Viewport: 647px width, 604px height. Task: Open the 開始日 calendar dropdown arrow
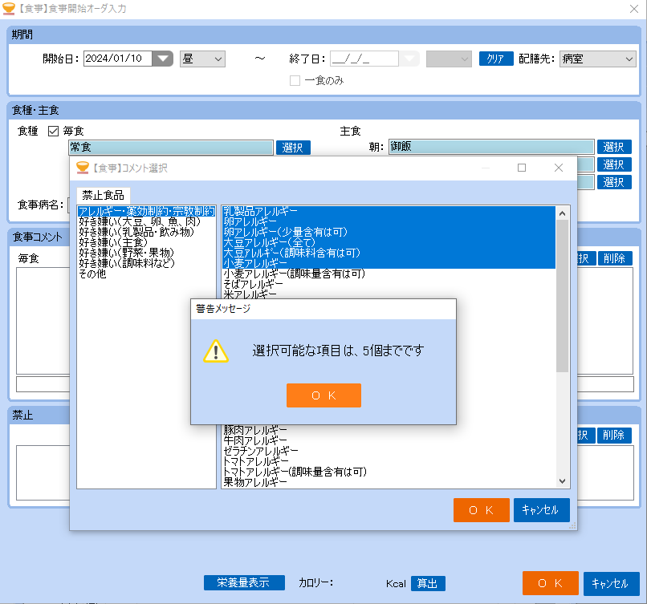click(x=163, y=59)
